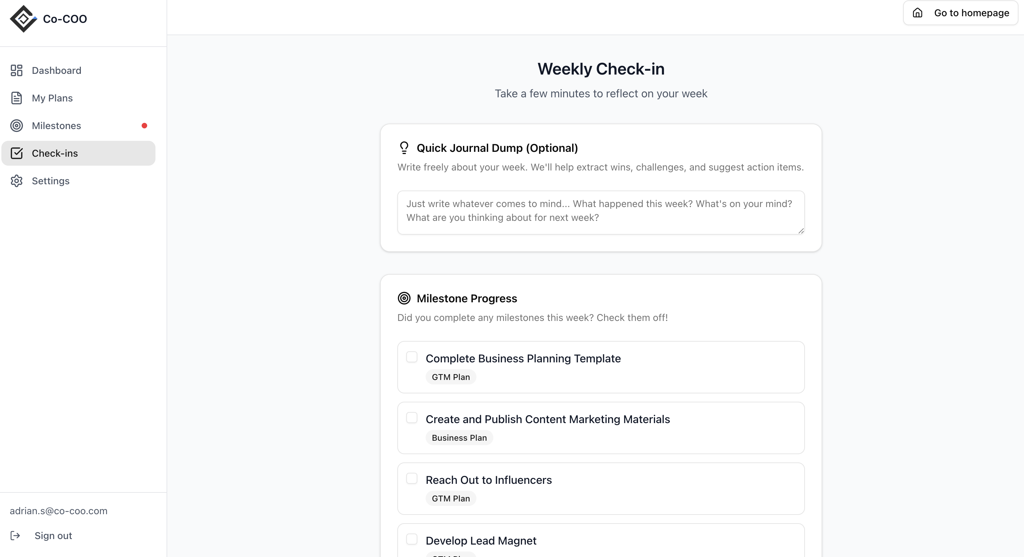The height and width of the screenshot is (557, 1024).
Task: Open Settings using the gear icon
Action: (16, 181)
